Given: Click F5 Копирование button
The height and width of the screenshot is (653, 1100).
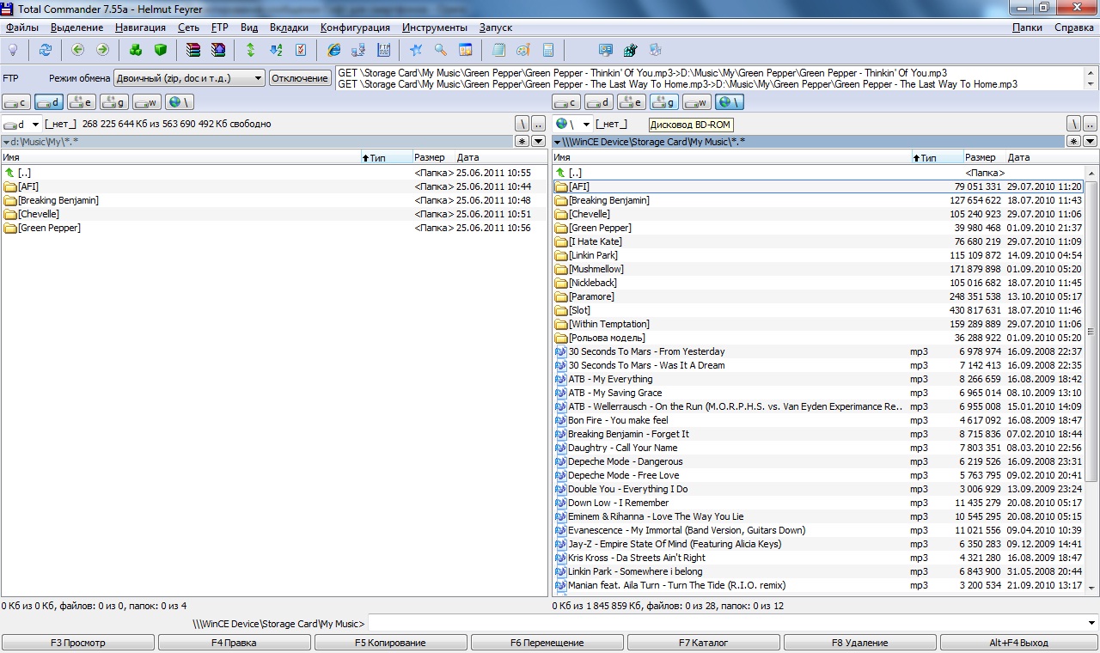Looking at the screenshot, I should click(390, 642).
